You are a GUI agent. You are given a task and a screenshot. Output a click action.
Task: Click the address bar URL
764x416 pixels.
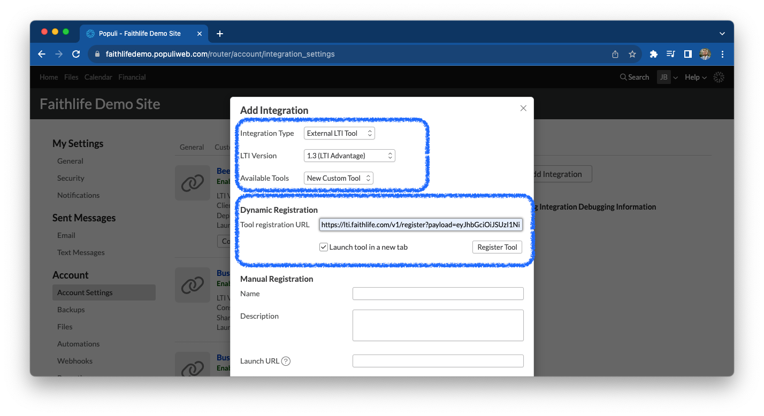[220, 54]
